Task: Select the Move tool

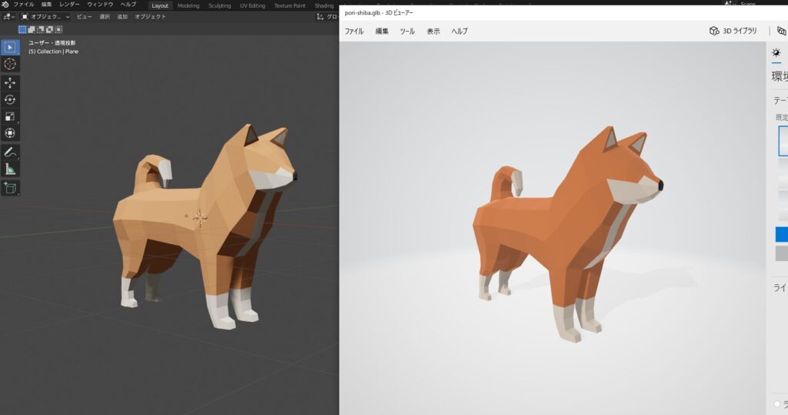Action: point(11,82)
